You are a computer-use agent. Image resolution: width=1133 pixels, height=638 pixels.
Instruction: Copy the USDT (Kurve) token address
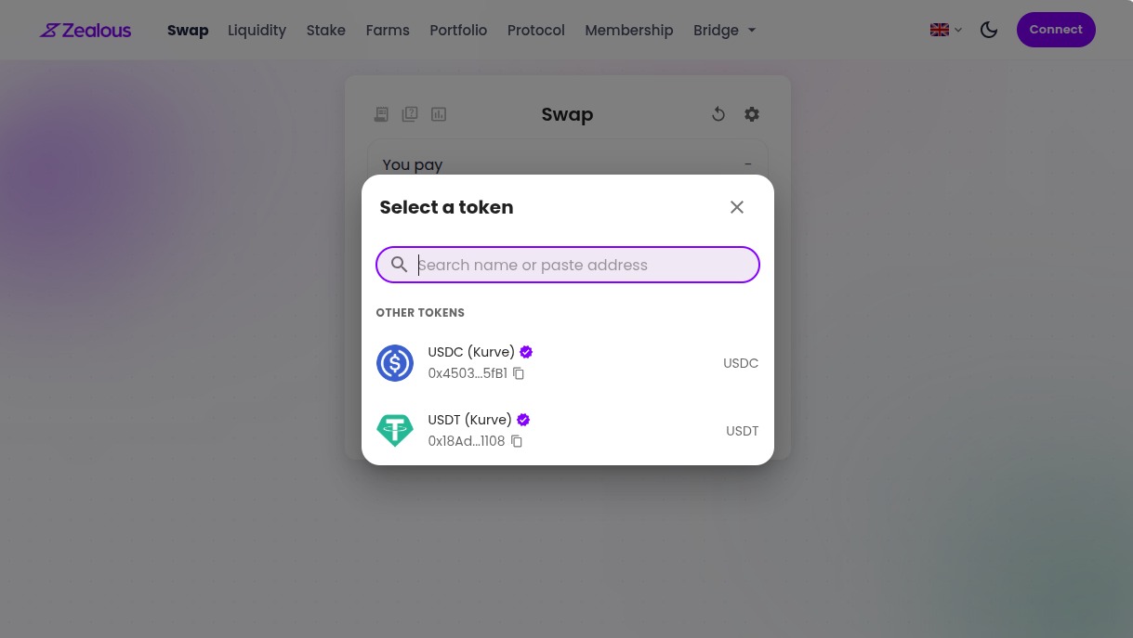(517, 441)
